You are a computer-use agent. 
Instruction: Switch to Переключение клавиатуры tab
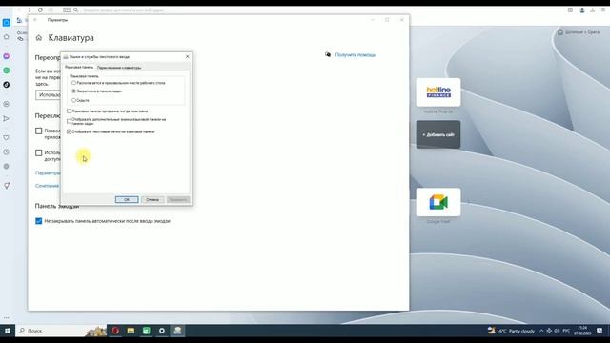click(x=119, y=68)
